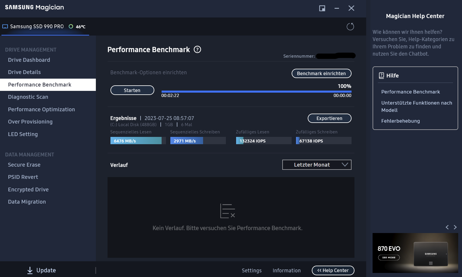
Task: Click the Update download arrow icon
Action: click(30, 270)
